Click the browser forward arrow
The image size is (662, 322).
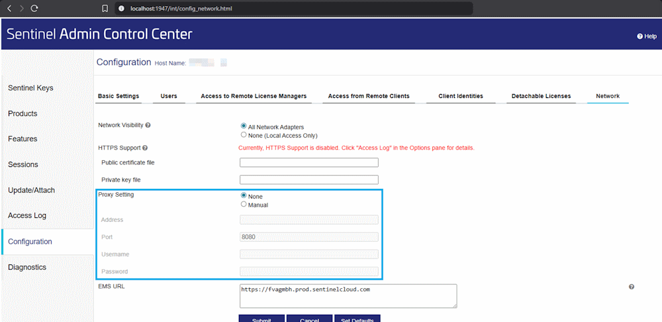pyautogui.click(x=22, y=9)
